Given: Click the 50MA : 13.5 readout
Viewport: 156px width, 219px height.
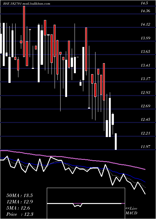Looking at the screenshot, I should 19,196.
